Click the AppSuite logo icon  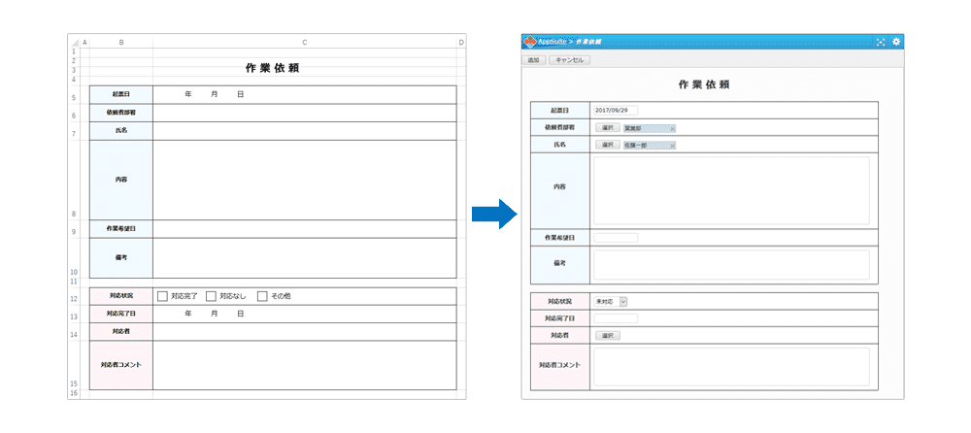(x=530, y=42)
